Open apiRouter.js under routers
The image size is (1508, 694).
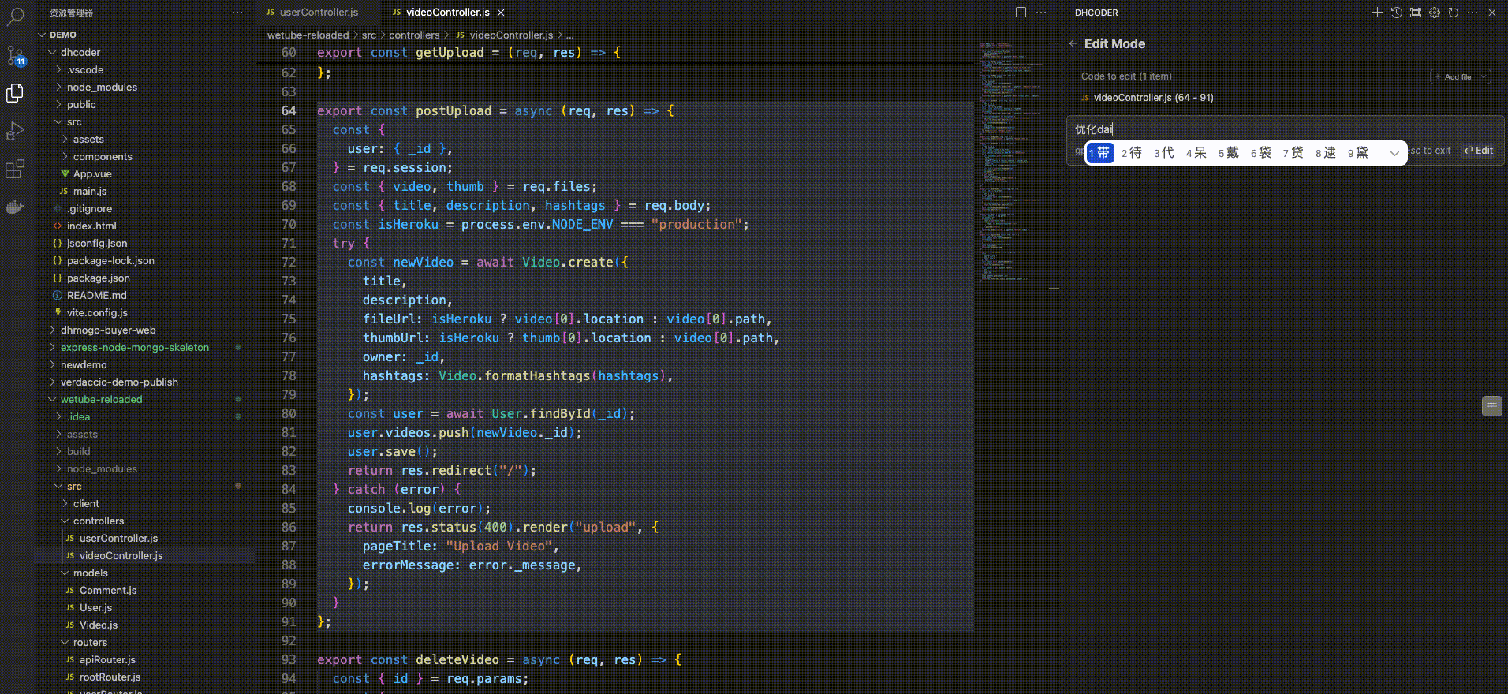pyautogui.click(x=107, y=659)
